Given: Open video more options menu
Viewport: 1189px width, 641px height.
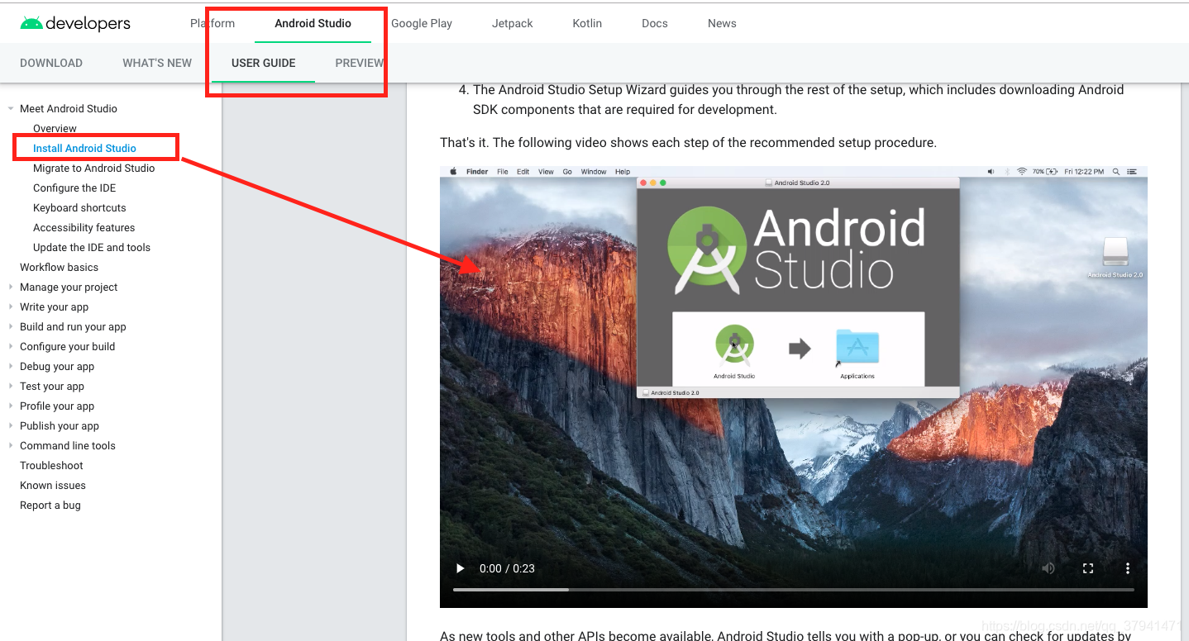Looking at the screenshot, I should tap(1127, 568).
